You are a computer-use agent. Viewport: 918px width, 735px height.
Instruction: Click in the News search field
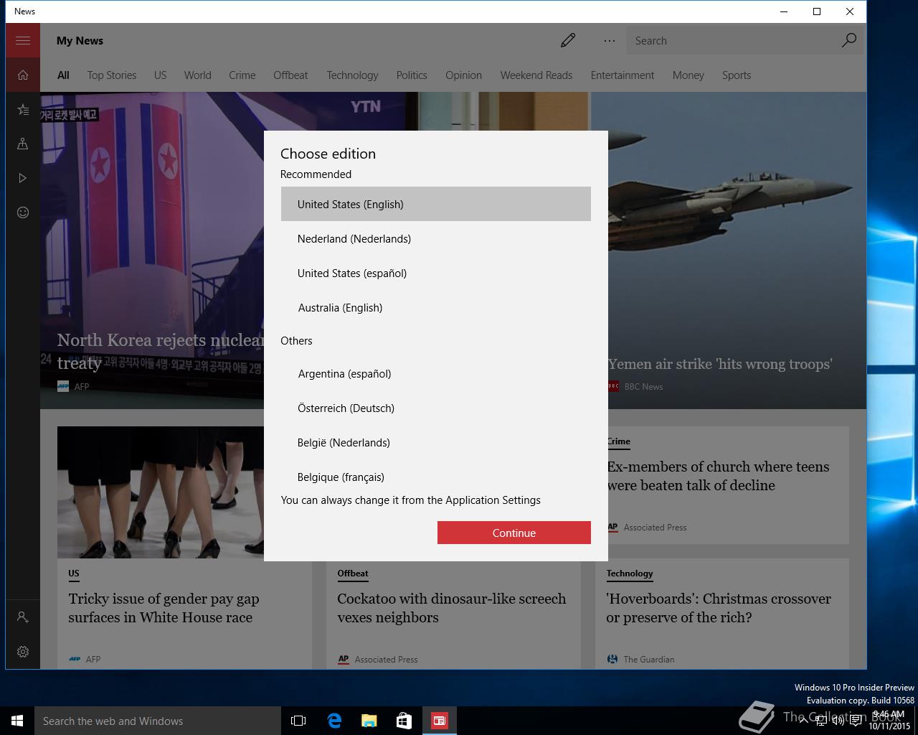tap(732, 40)
